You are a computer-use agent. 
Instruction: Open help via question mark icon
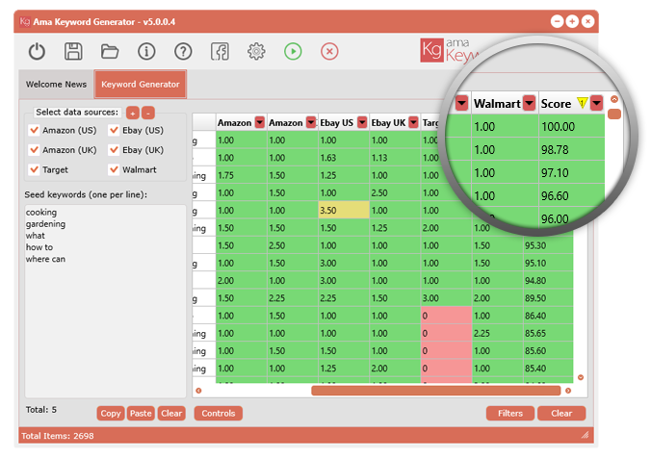[x=183, y=52]
